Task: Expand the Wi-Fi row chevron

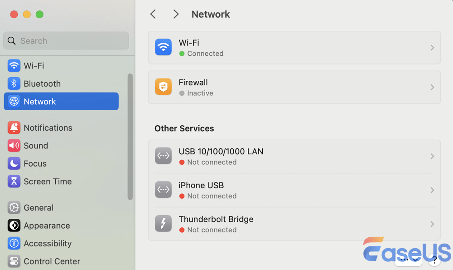Action: point(432,47)
